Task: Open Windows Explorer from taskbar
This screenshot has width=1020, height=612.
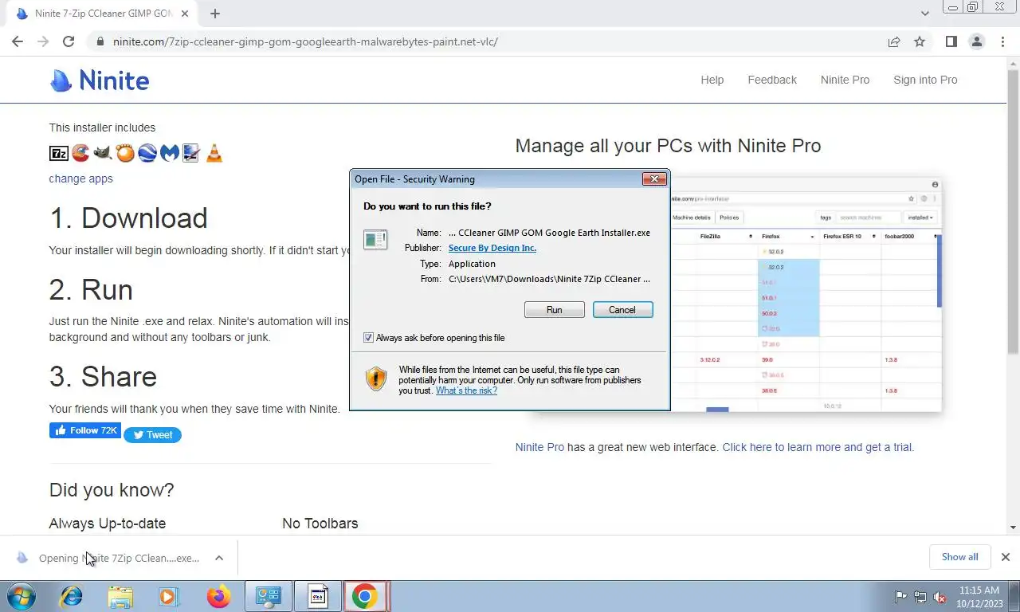Action: pyautogui.click(x=120, y=596)
